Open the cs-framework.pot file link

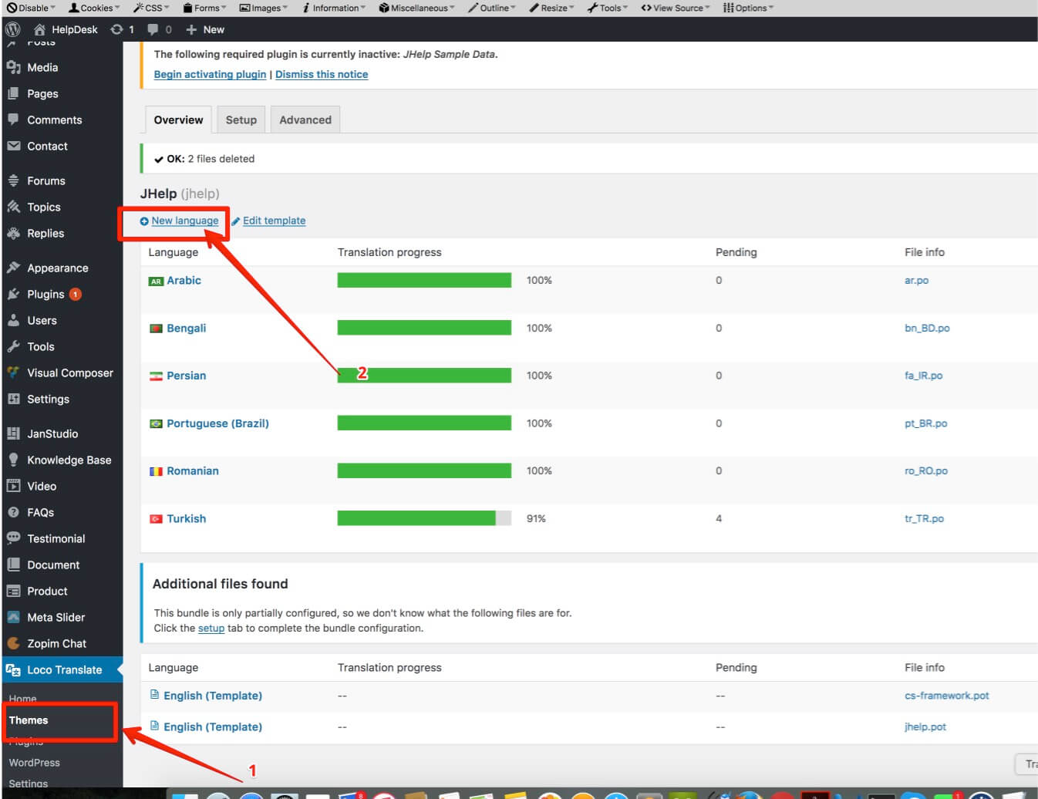[x=947, y=696]
